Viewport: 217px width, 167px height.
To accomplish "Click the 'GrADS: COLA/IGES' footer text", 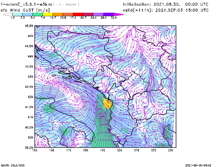I will click(10, 165).
